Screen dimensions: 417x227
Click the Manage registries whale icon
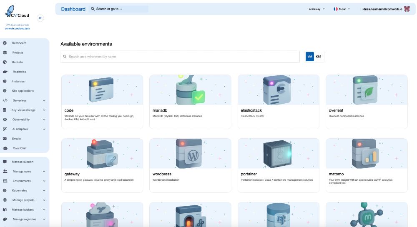pyautogui.click(x=5, y=220)
